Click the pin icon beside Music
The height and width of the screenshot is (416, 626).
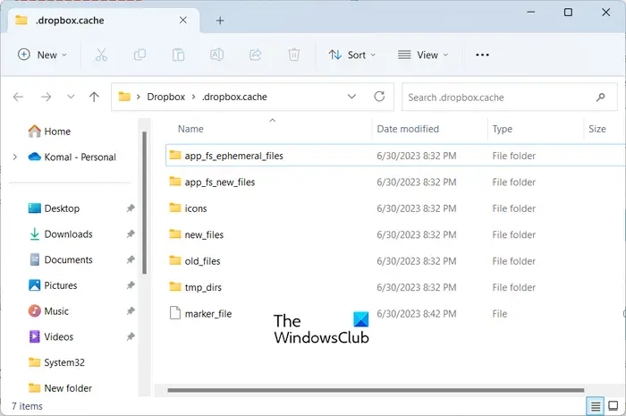(x=131, y=311)
